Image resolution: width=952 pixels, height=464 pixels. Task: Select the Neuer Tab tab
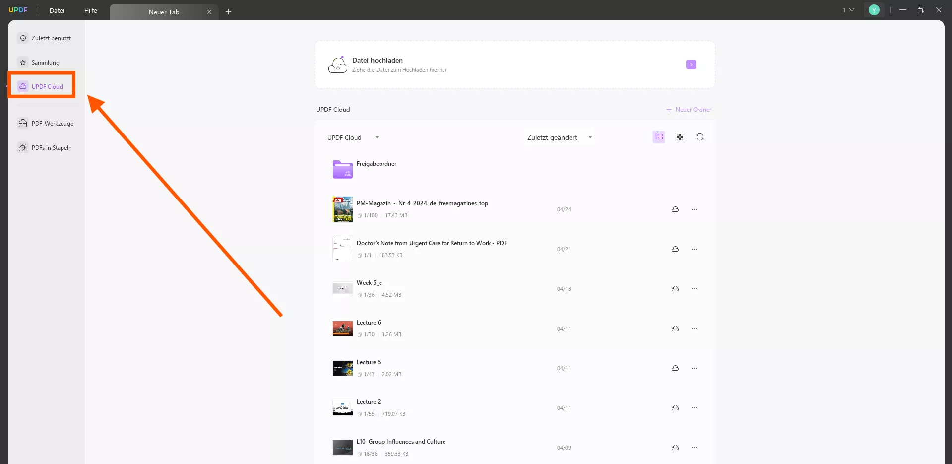point(164,12)
